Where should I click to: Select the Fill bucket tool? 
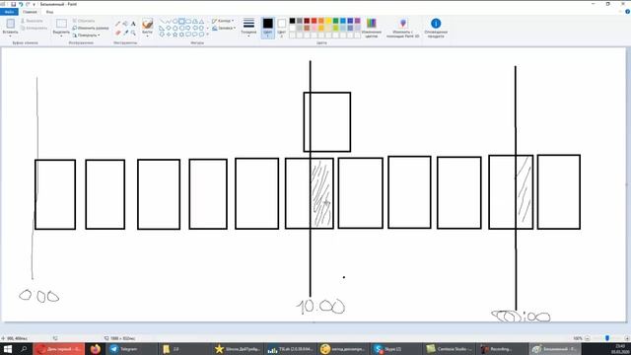coord(125,24)
